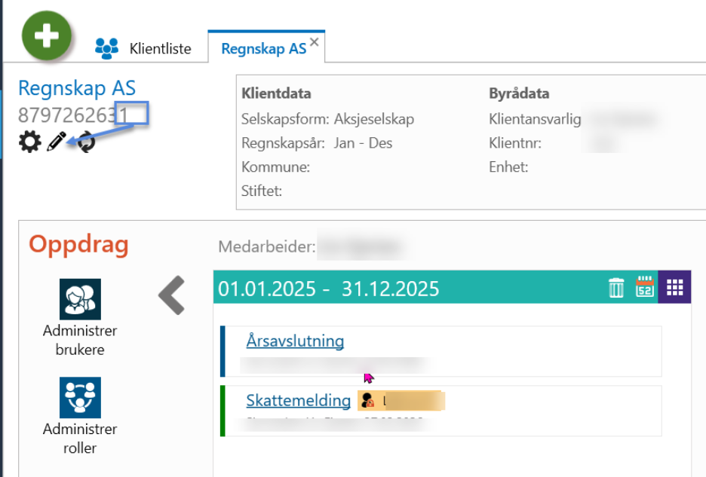The image size is (706, 477).
Task: Click the Oppdrag section heading
Action: [78, 244]
